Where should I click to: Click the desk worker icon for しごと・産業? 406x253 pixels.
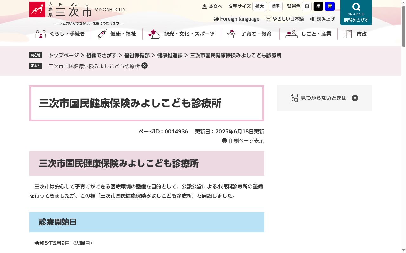click(291, 34)
